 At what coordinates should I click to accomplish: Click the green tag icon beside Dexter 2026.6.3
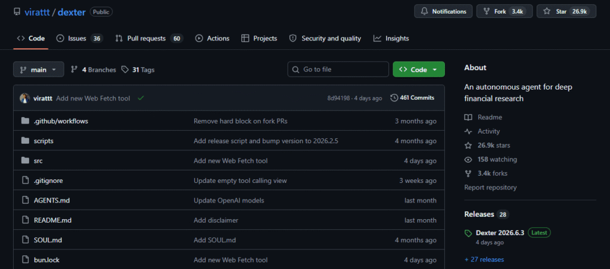468,233
